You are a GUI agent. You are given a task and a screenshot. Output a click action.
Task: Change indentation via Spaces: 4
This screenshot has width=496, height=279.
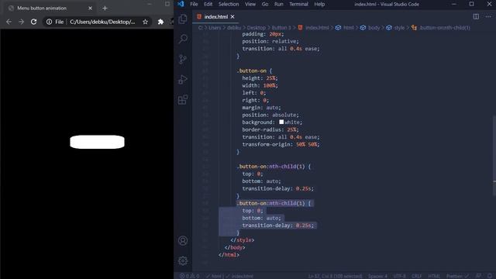coord(377,276)
